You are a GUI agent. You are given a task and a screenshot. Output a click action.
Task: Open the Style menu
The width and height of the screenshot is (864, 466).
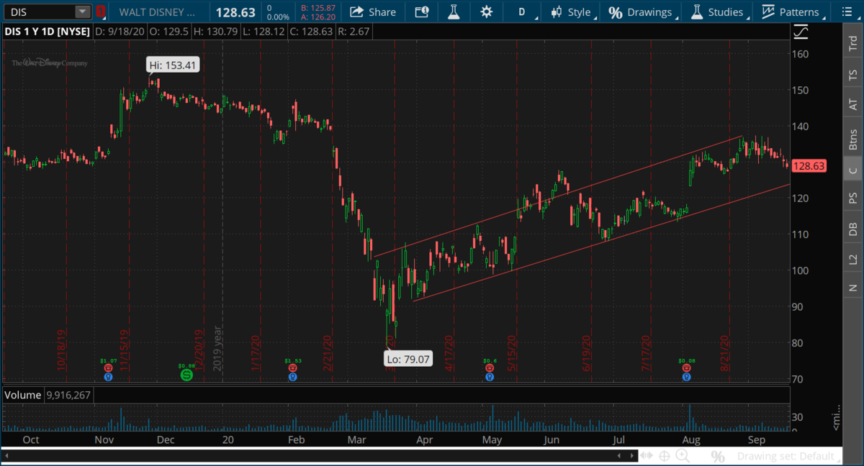tap(574, 12)
